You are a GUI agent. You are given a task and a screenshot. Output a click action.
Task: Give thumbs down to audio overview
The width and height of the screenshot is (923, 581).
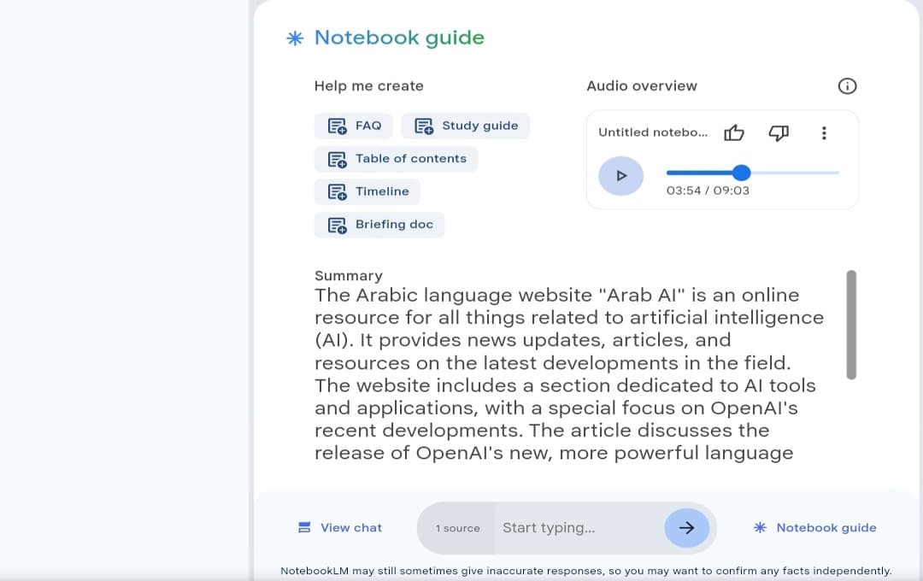[x=779, y=132]
